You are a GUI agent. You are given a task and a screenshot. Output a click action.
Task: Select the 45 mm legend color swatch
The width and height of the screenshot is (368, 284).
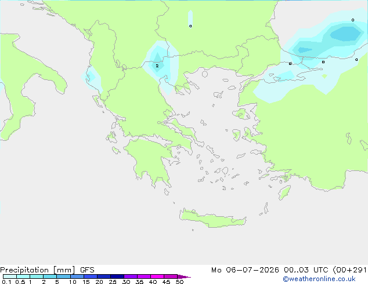tap(171, 276)
